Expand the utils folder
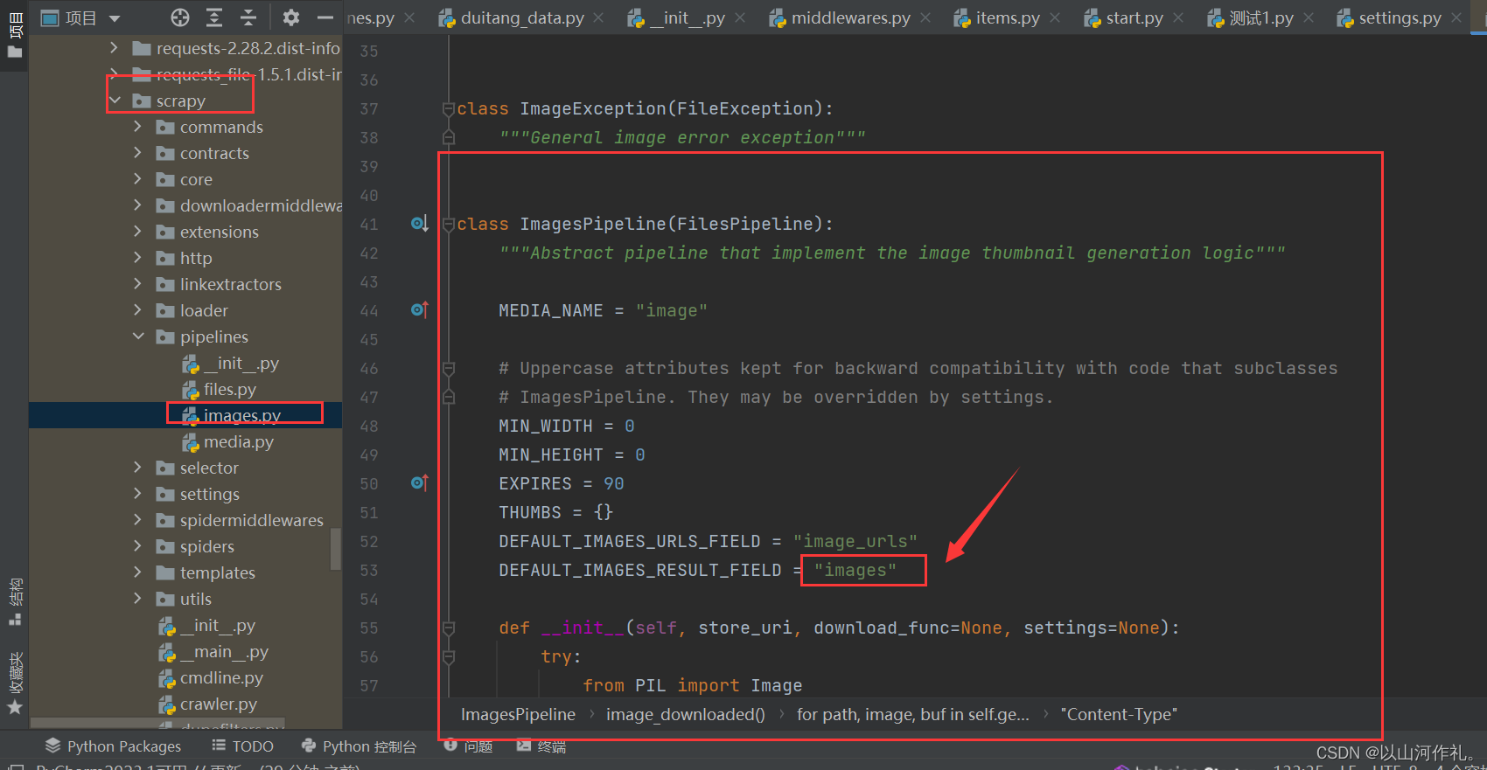The width and height of the screenshot is (1487, 770). tap(137, 599)
